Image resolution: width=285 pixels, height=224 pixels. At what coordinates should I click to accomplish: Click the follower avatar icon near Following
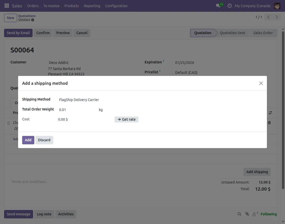click(x=254, y=214)
